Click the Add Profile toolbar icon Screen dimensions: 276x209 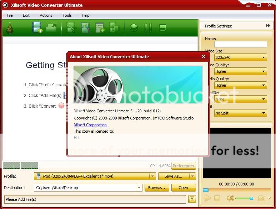coord(100,28)
